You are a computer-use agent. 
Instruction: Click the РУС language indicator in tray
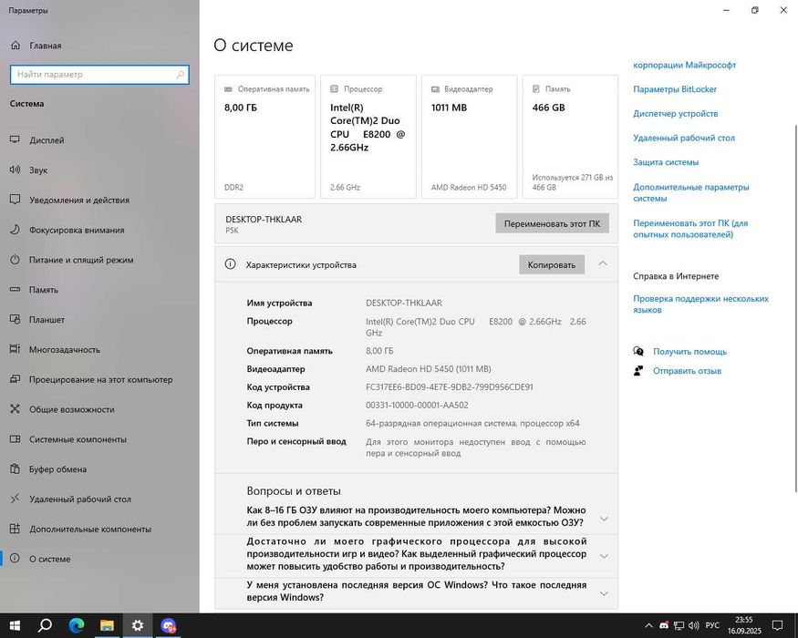[x=712, y=625]
